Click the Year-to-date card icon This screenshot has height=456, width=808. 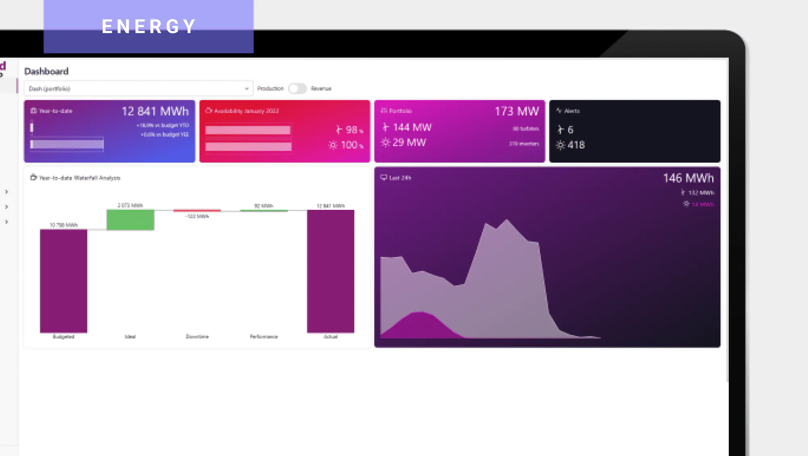[34, 111]
